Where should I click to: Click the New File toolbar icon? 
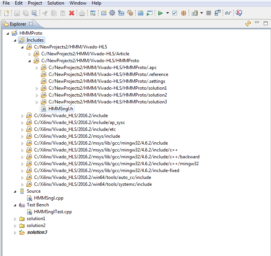[x=6, y=13]
